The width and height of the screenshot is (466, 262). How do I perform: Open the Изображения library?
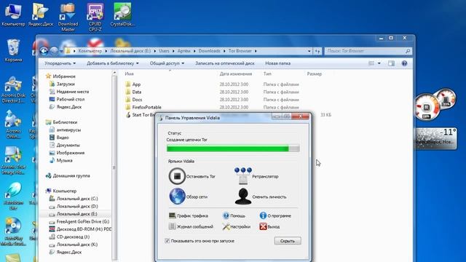point(71,153)
